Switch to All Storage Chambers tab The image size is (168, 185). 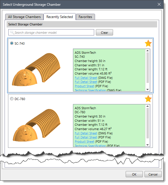(x=24, y=17)
